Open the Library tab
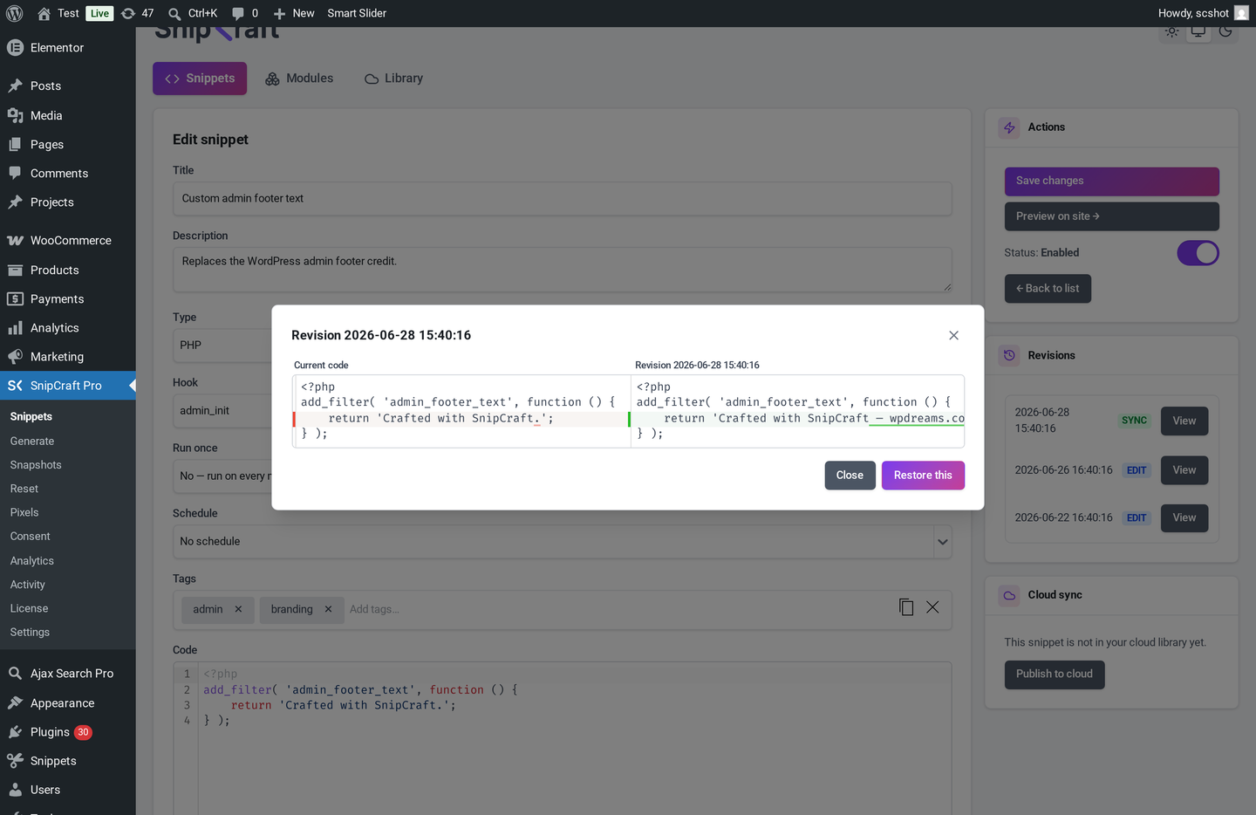 click(393, 79)
